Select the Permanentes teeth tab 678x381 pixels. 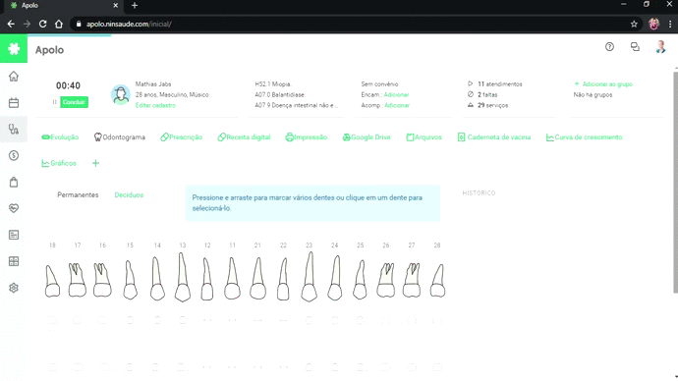tap(78, 194)
